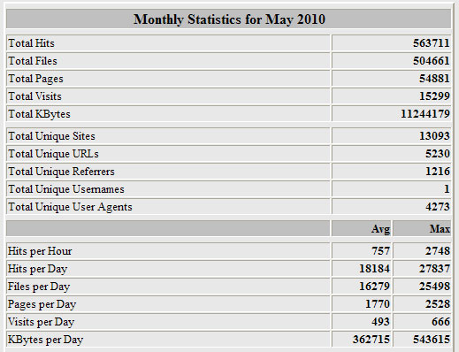Click Files per Day maximum 25498
This screenshot has width=459, height=352.
tap(434, 287)
